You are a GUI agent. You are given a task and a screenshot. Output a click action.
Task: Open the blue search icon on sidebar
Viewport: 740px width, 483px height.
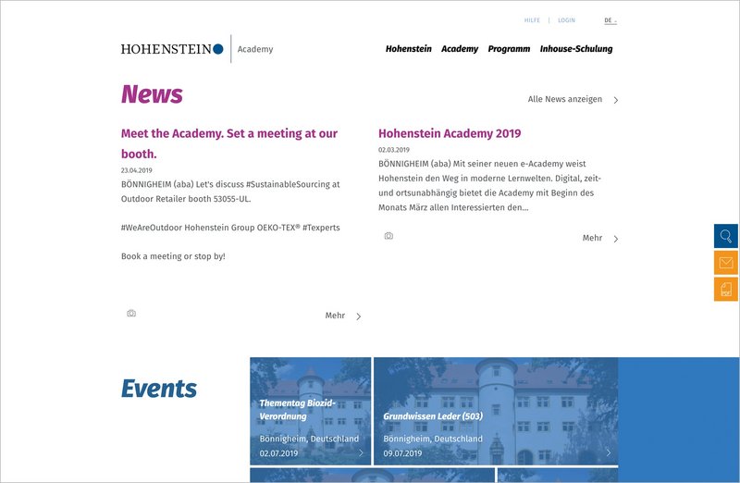click(x=726, y=236)
